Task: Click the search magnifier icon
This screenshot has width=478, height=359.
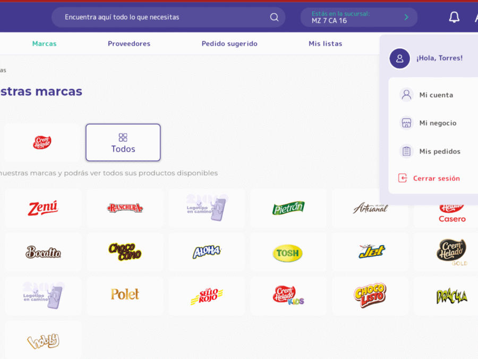Action: [274, 17]
